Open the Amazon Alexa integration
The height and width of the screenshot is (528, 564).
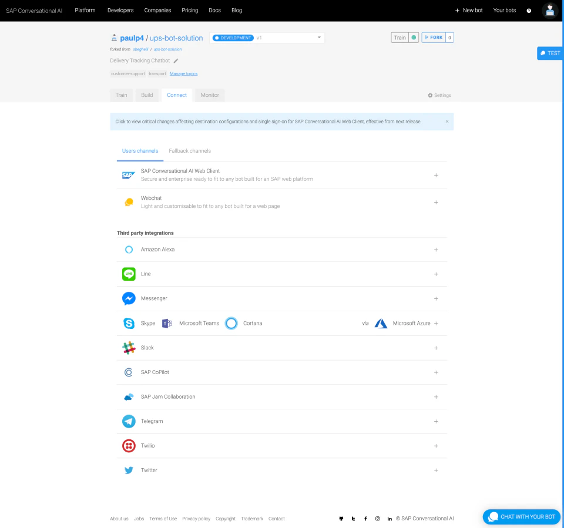pos(129,249)
